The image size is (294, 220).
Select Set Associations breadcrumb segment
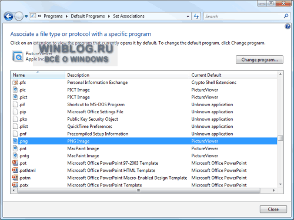pos(129,16)
